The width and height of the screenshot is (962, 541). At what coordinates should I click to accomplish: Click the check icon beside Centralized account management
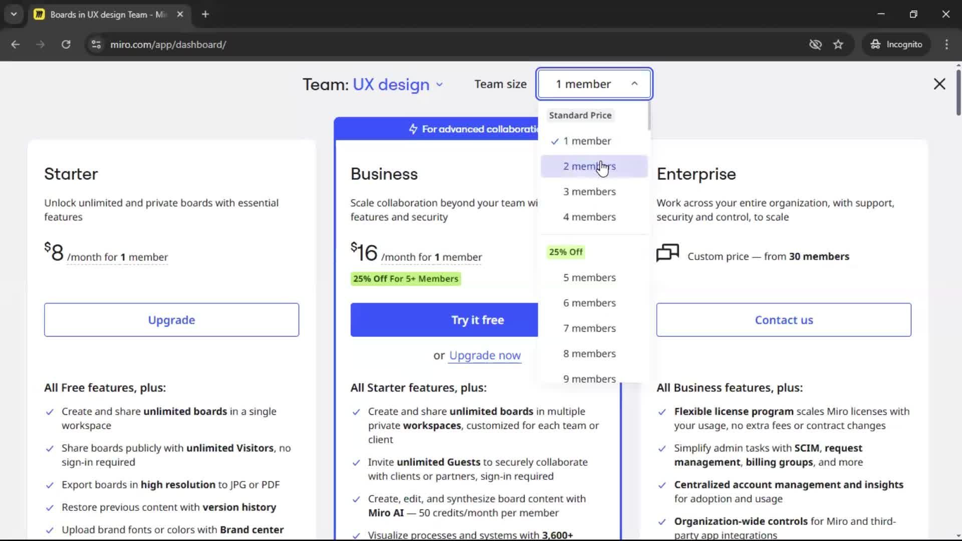[x=662, y=485]
